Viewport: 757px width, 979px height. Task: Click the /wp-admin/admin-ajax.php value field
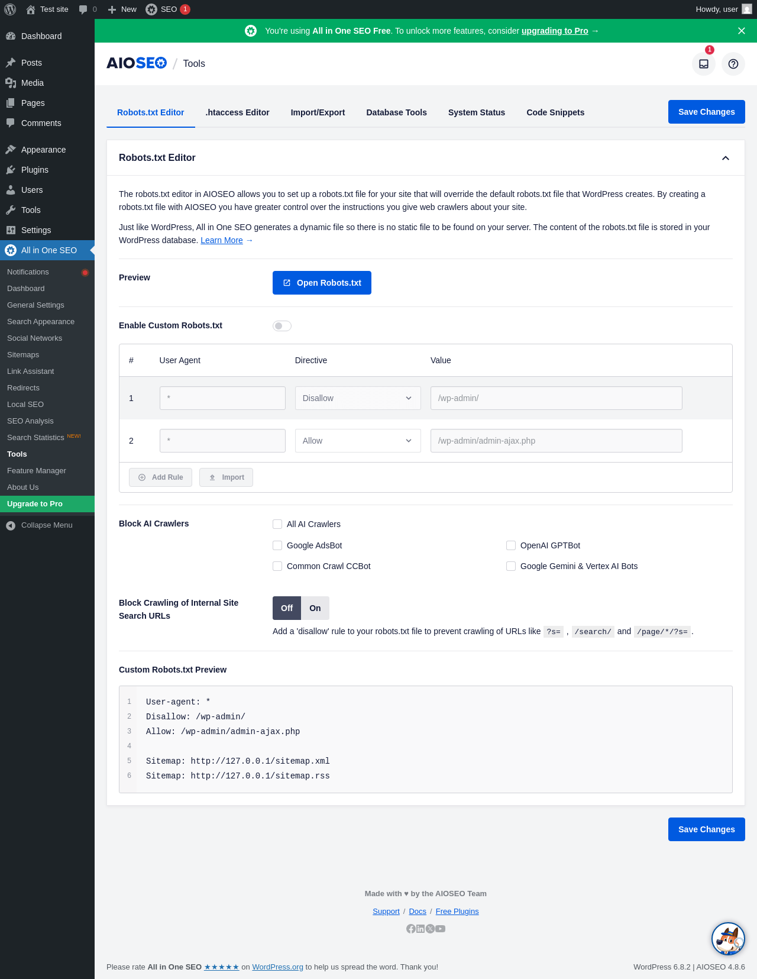pyautogui.click(x=557, y=441)
